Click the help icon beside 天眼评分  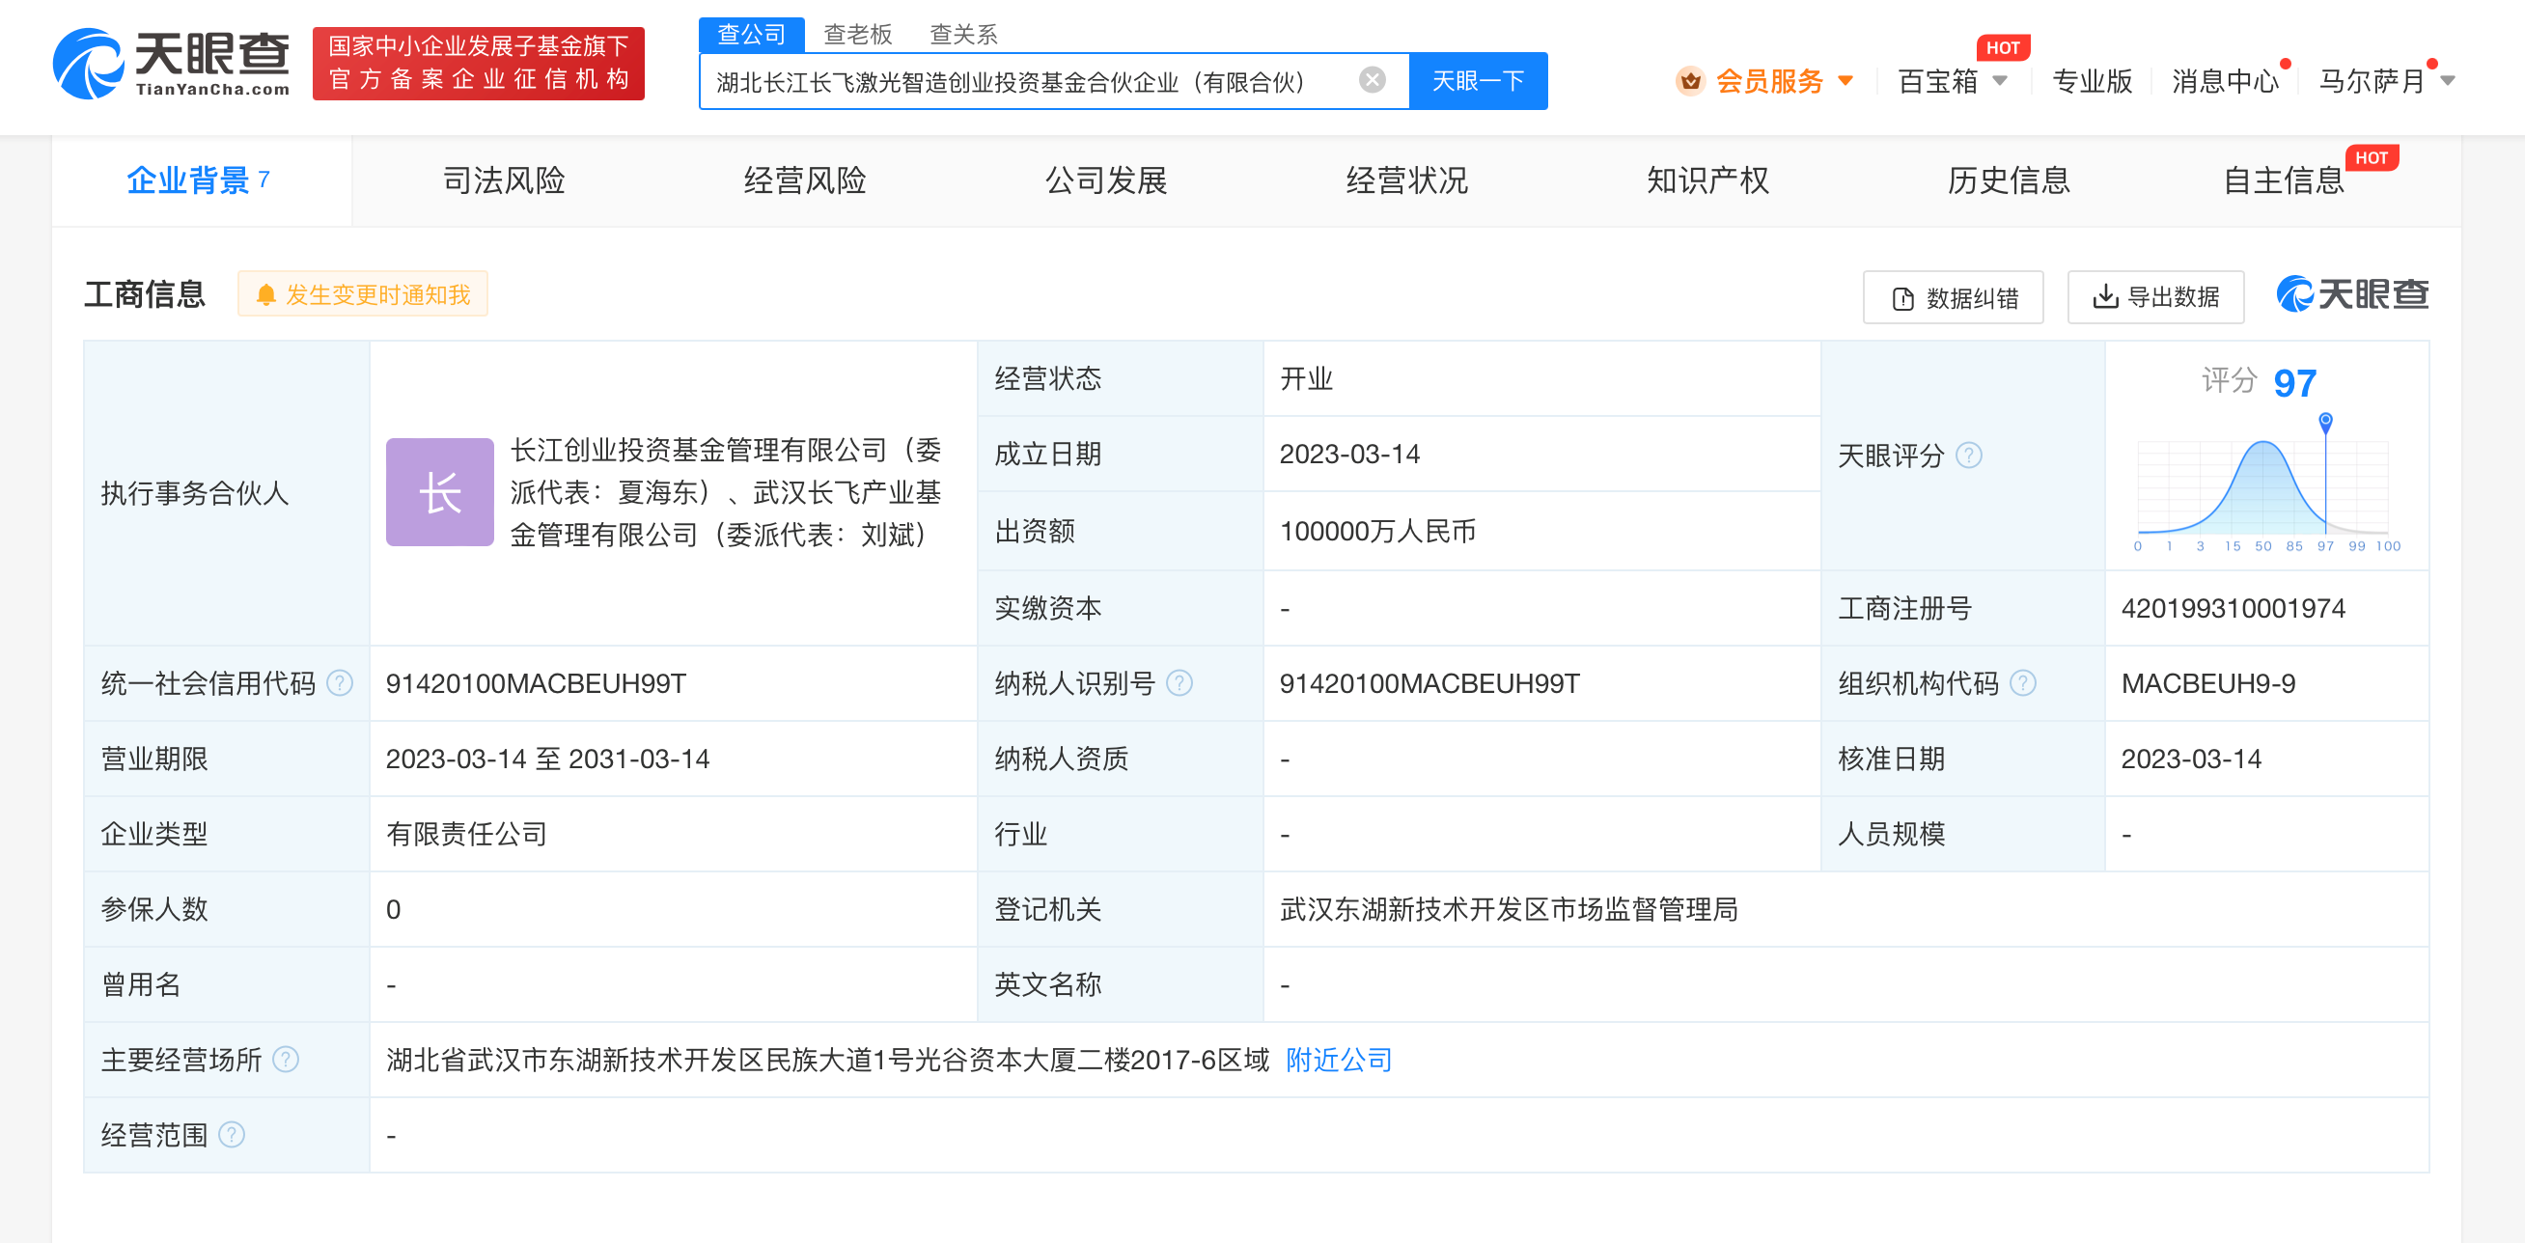pos(1969,455)
